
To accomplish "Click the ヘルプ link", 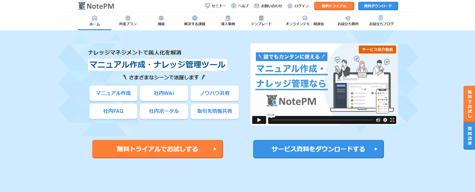I will 243,6.
